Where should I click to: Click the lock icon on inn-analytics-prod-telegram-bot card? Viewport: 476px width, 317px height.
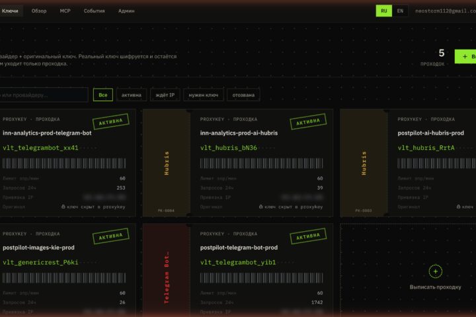tap(63, 207)
